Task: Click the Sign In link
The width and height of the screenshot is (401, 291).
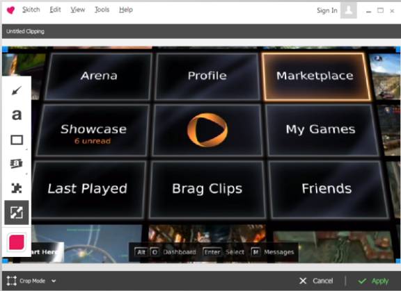Action: [327, 10]
